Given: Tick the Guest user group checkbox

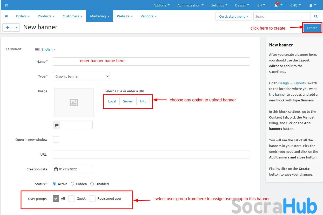Looking at the screenshot, I should (x=71, y=199).
